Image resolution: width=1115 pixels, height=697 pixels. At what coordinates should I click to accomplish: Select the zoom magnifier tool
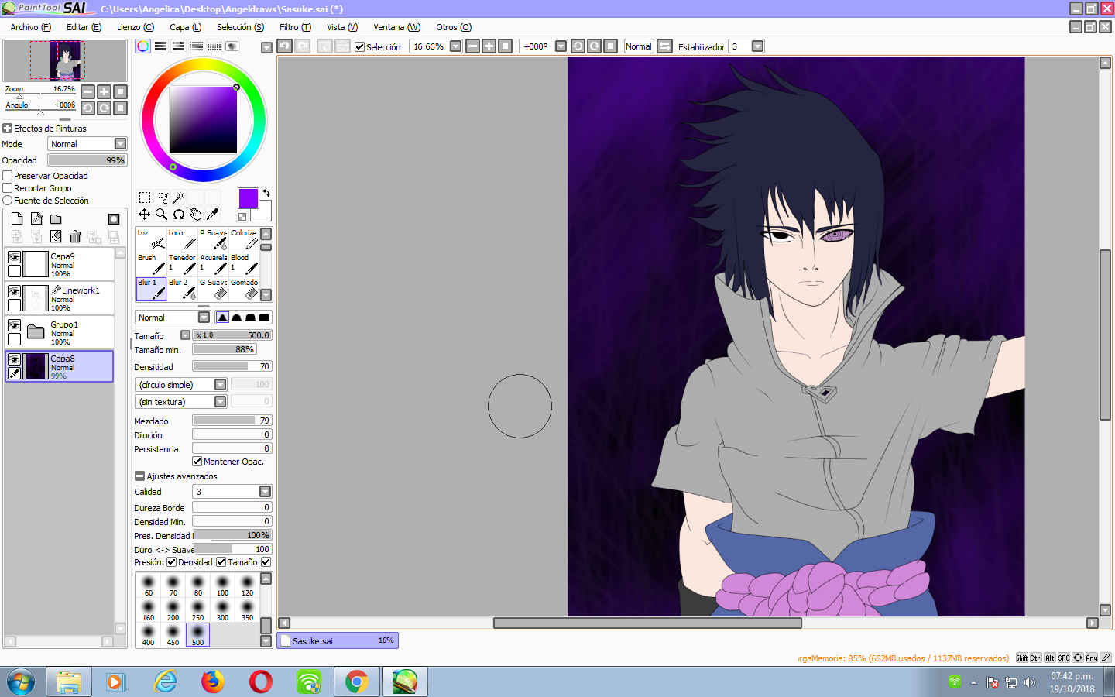pos(162,215)
